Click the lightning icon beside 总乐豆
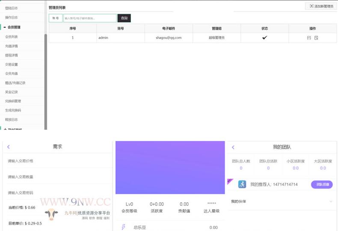Viewport: 338px width, 231px height. (124, 227)
